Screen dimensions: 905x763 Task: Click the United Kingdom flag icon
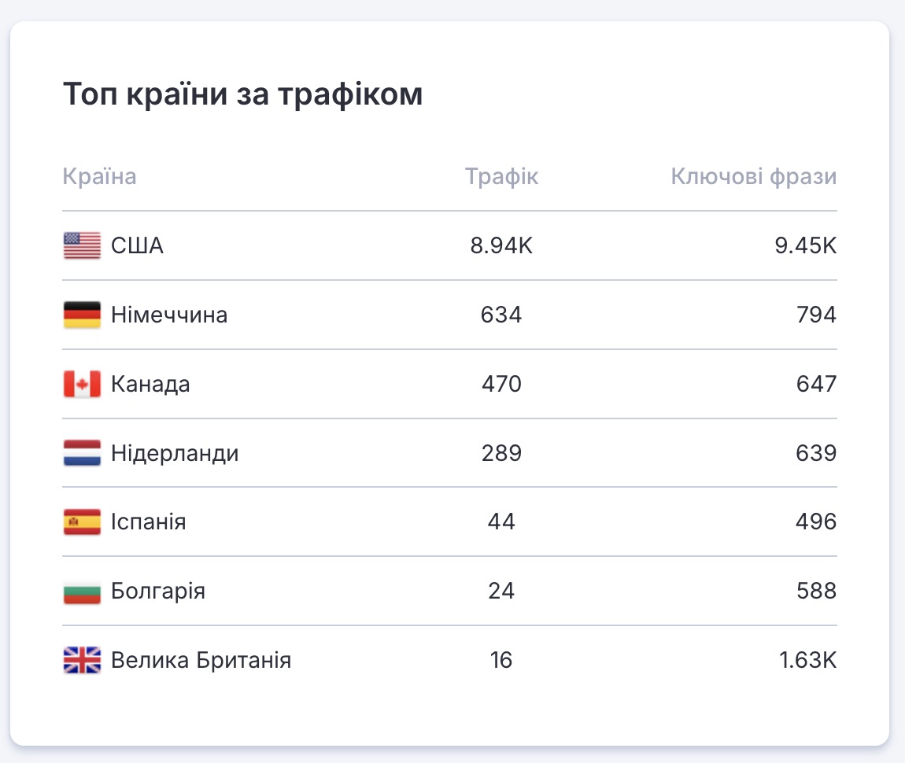click(x=82, y=661)
